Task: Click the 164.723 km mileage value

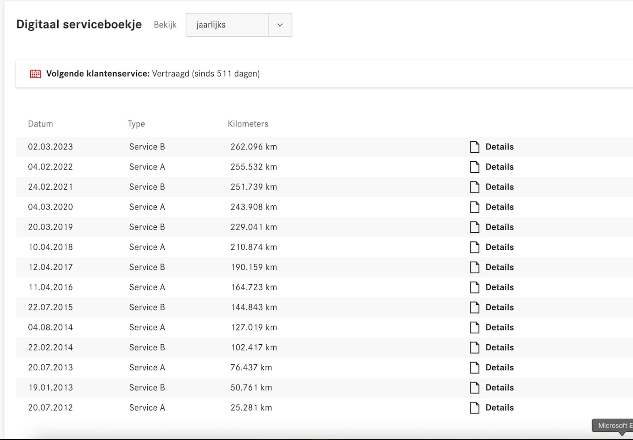Action: [254, 287]
